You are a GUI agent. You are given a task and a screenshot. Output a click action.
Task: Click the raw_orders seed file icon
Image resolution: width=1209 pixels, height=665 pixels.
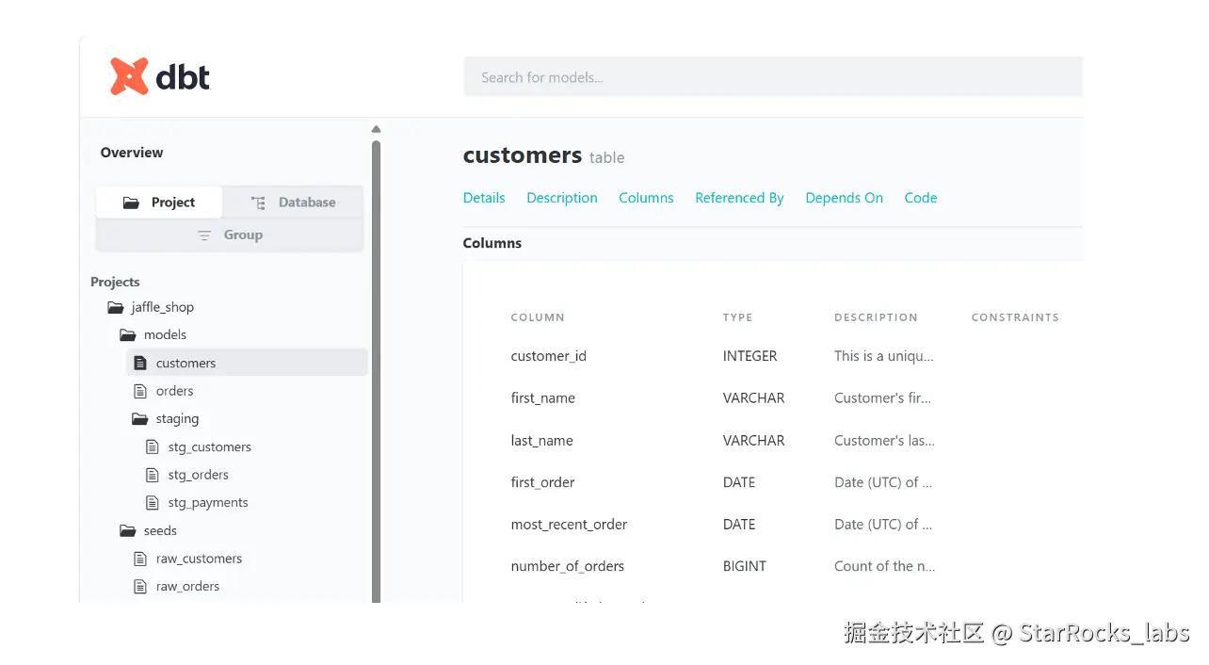[x=140, y=586]
